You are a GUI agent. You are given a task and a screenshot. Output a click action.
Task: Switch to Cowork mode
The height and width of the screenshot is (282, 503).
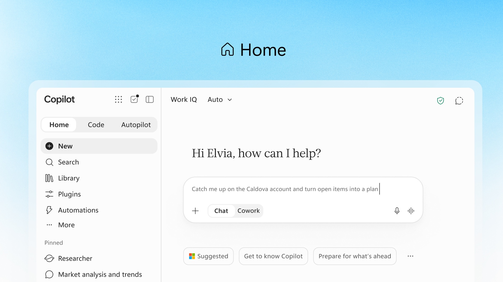pyautogui.click(x=248, y=211)
